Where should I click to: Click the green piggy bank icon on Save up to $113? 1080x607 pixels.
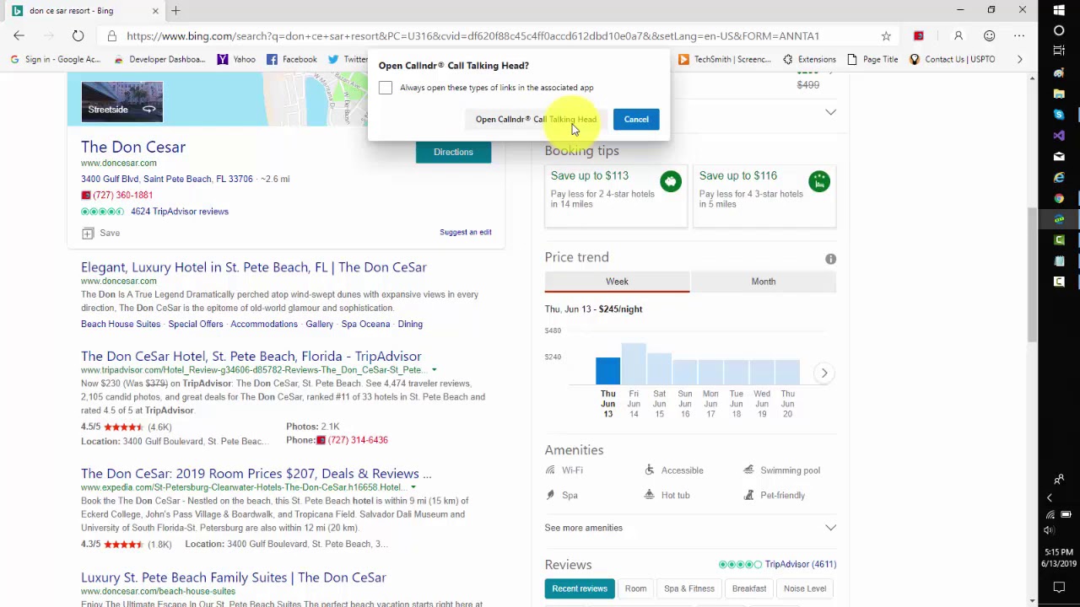point(671,181)
